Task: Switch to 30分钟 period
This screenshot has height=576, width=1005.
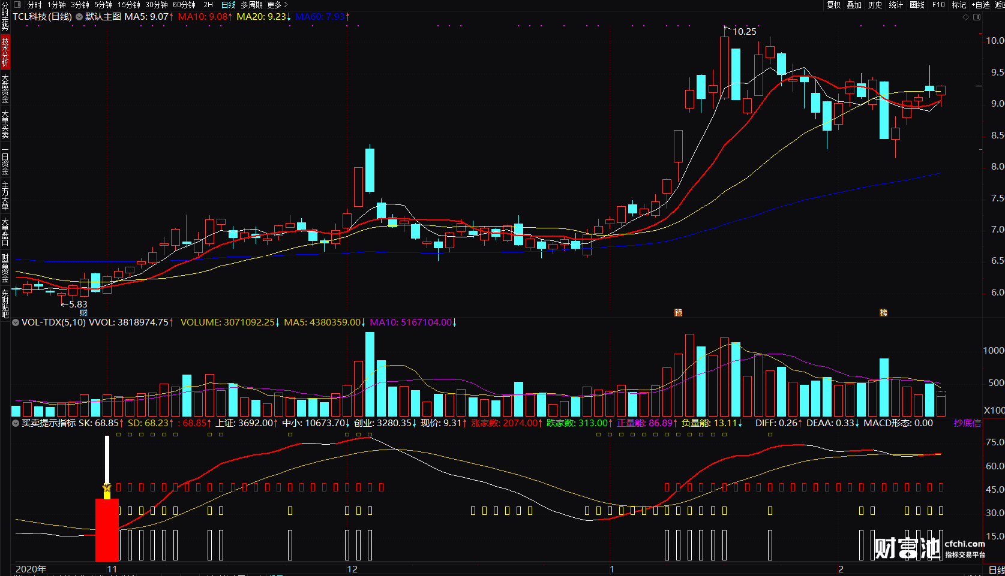Action: 157,5
